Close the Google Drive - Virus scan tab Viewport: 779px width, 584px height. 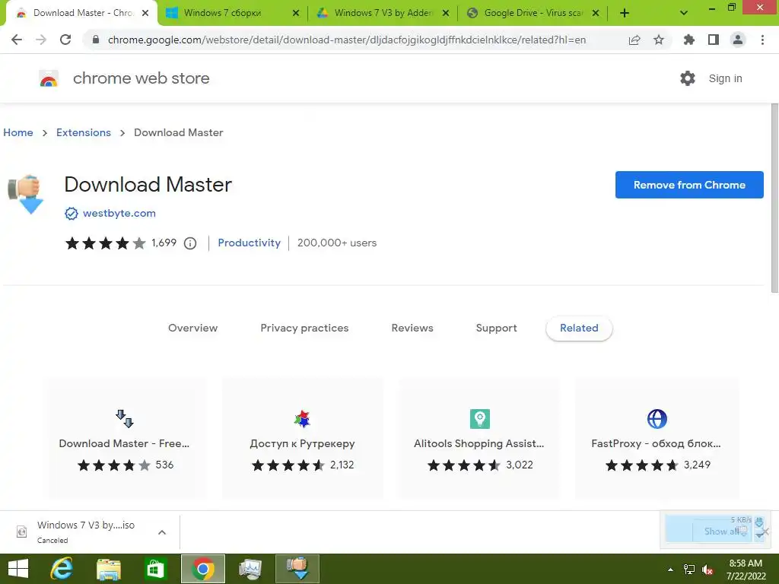596,14
